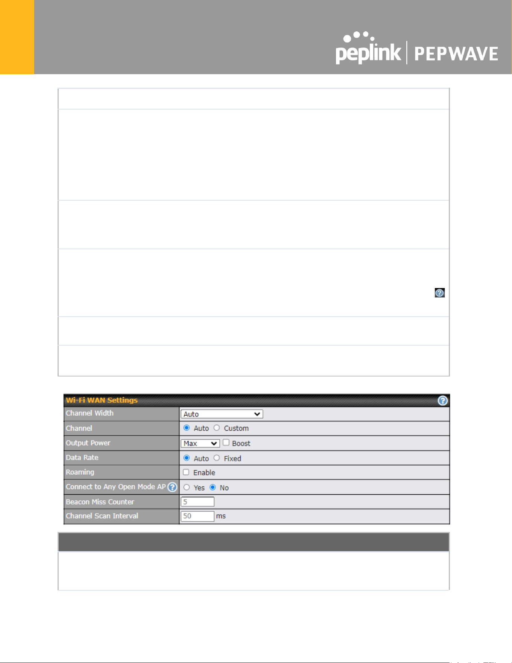Click the Beacon Miss Counter field
This screenshot has width=512, height=663.
point(198,502)
